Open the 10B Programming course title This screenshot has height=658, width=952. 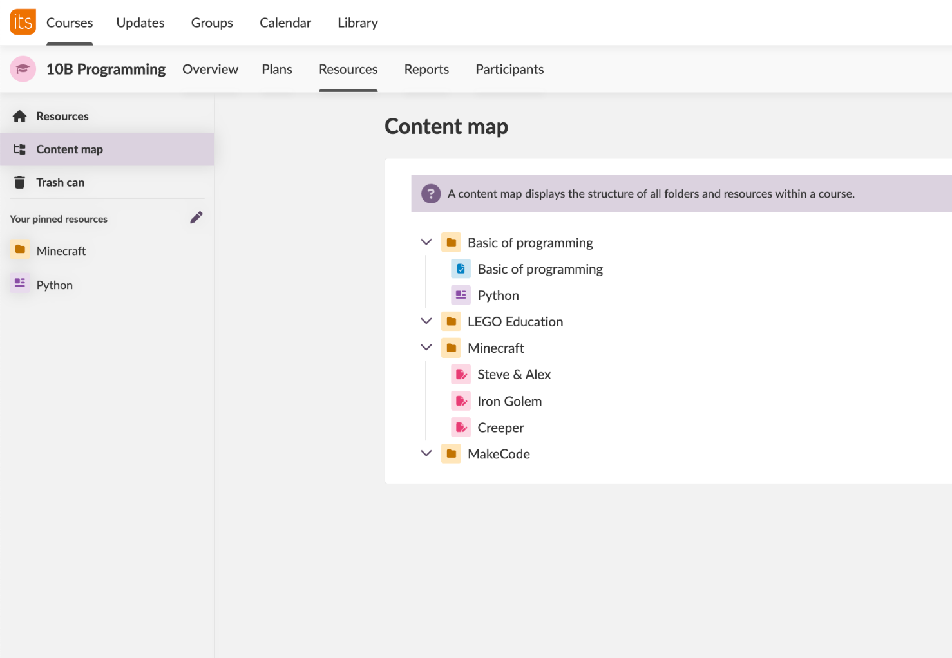(106, 69)
